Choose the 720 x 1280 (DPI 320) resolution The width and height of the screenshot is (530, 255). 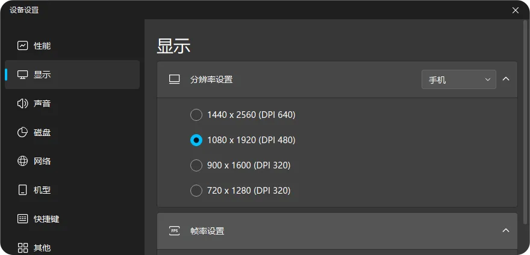(196, 191)
